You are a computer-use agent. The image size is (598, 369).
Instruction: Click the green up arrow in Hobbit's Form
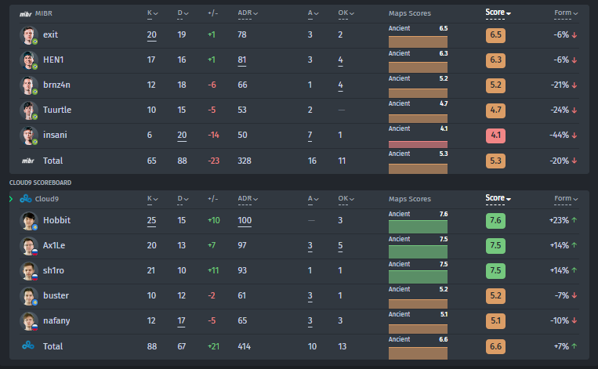574,220
